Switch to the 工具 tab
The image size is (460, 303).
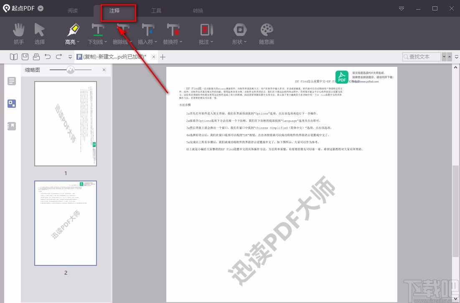click(156, 11)
